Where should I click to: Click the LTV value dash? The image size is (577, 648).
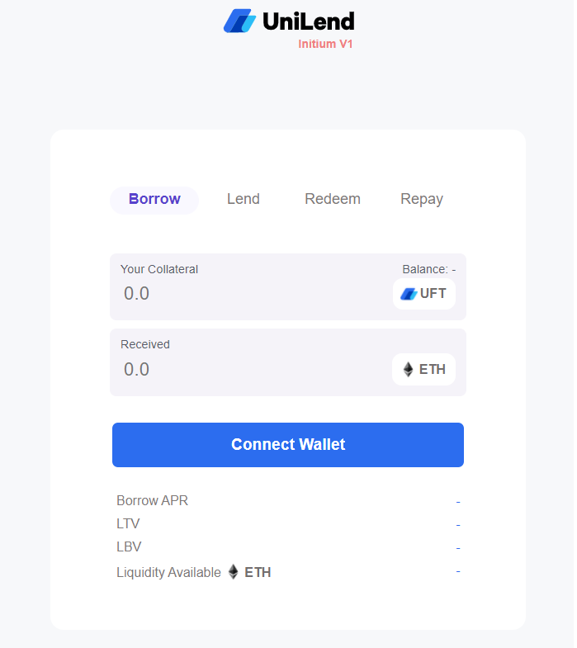click(458, 525)
